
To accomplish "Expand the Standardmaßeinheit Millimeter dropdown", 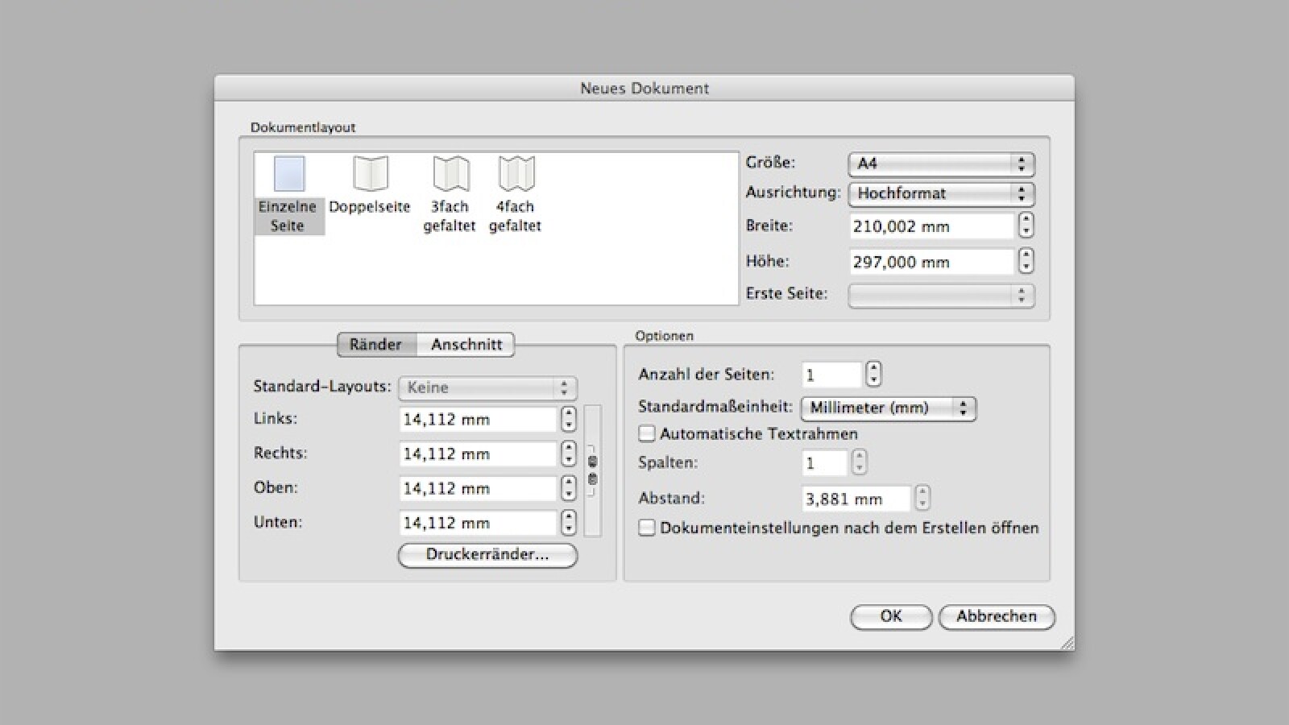I will tap(888, 408).
